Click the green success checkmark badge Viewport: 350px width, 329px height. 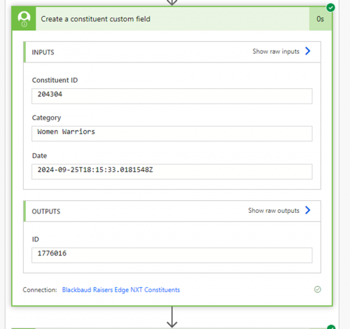pyautogui.click(x=330, y=8)
